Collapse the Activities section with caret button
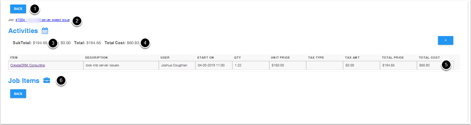The width and height of the screenshot is (471, 125). coord(445,40)
